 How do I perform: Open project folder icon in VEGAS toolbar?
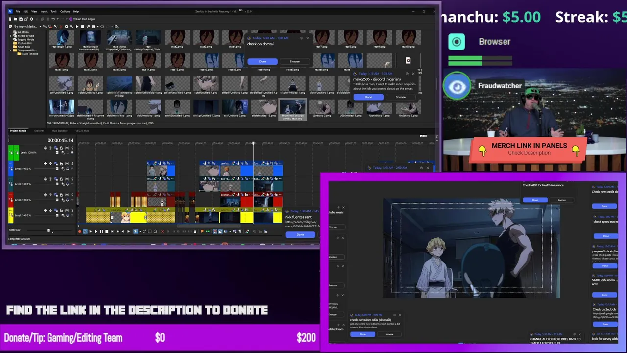click(x=15, y=19)
